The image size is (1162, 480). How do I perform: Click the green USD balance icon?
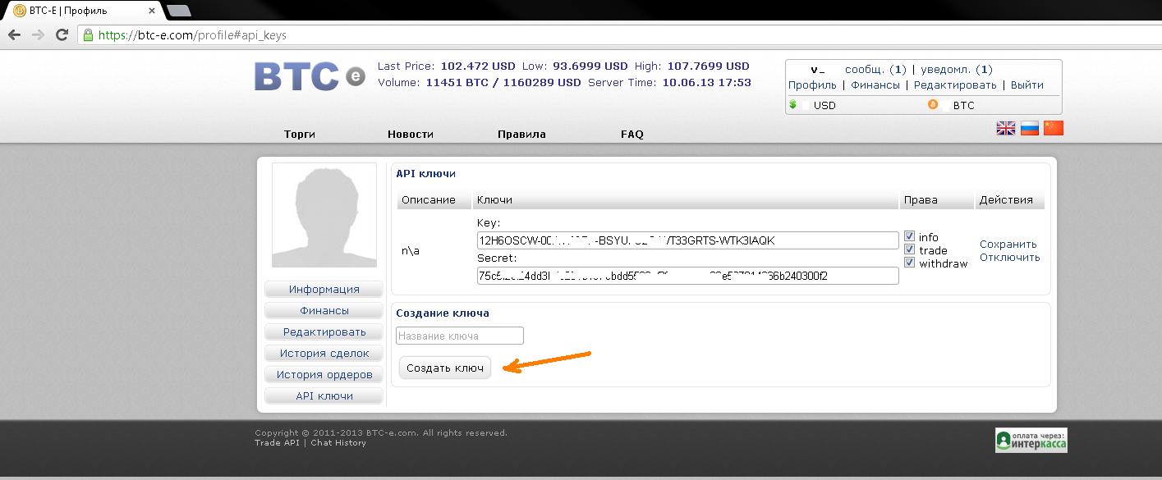793,105
